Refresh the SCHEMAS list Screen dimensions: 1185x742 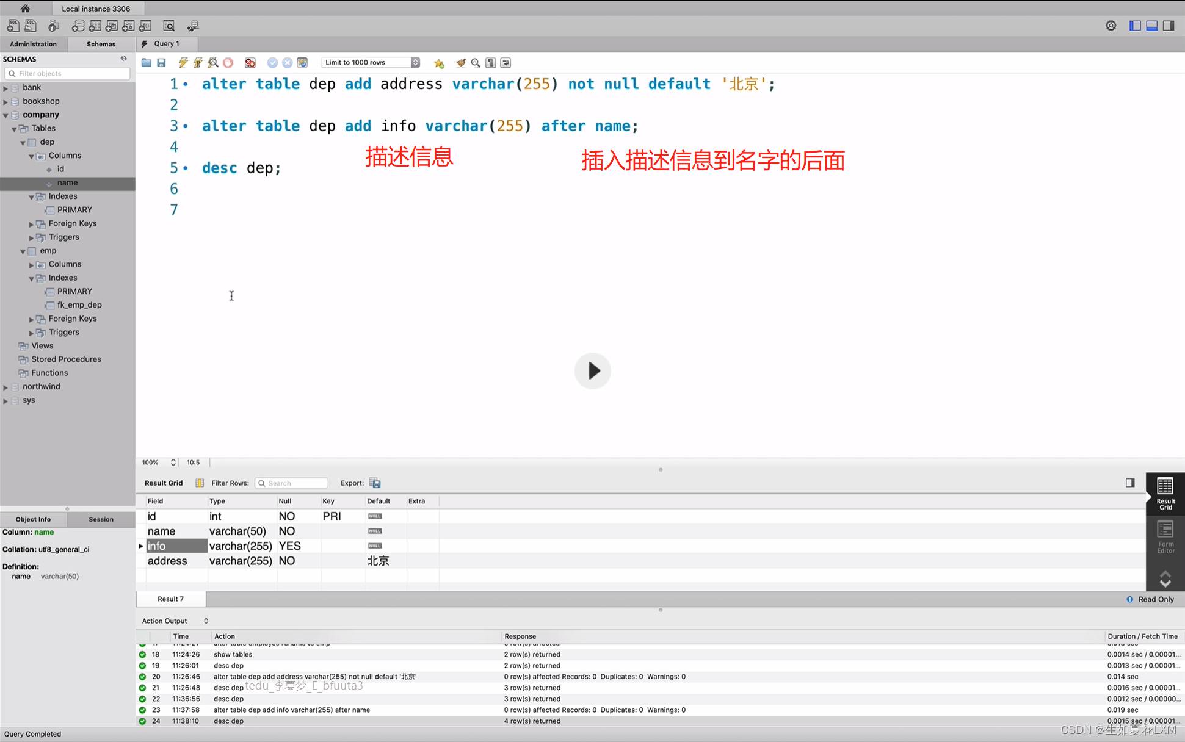point(124,59)
